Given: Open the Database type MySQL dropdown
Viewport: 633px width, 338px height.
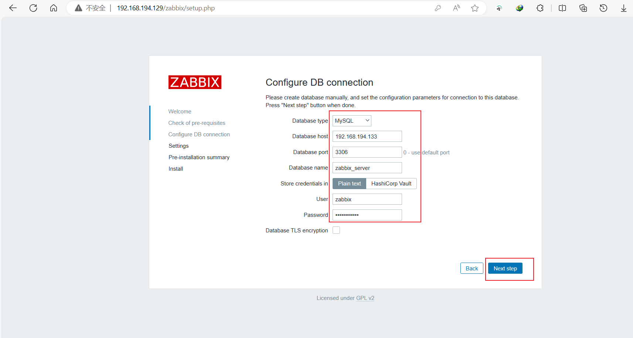Looking at the screenshot, I should (352, 121).
